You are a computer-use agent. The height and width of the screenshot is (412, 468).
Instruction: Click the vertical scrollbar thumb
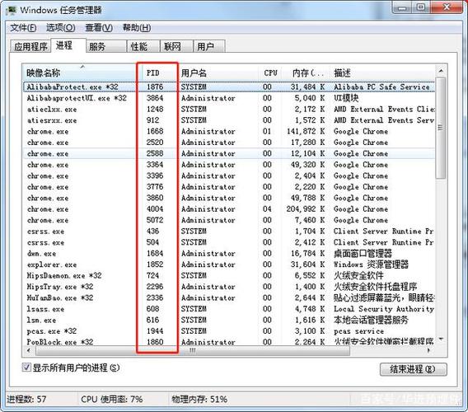[441, 128]
